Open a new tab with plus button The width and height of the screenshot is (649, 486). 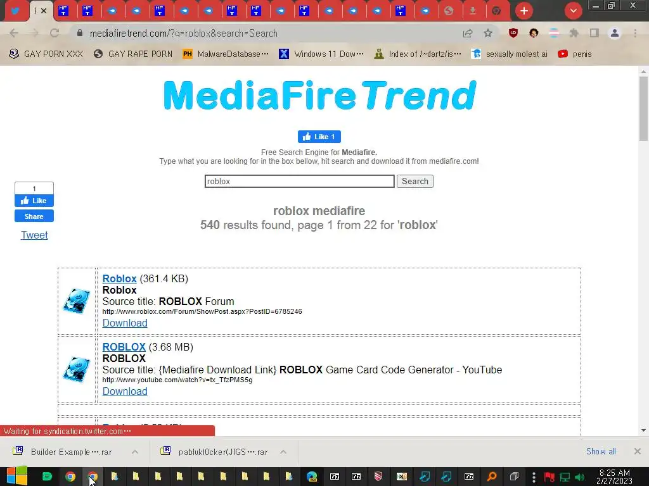coord(524,11)
